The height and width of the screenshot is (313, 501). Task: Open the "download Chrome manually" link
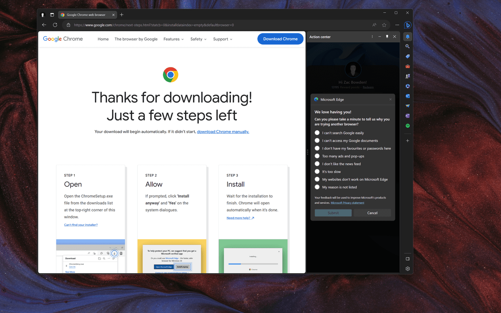(x=223, y=131)
